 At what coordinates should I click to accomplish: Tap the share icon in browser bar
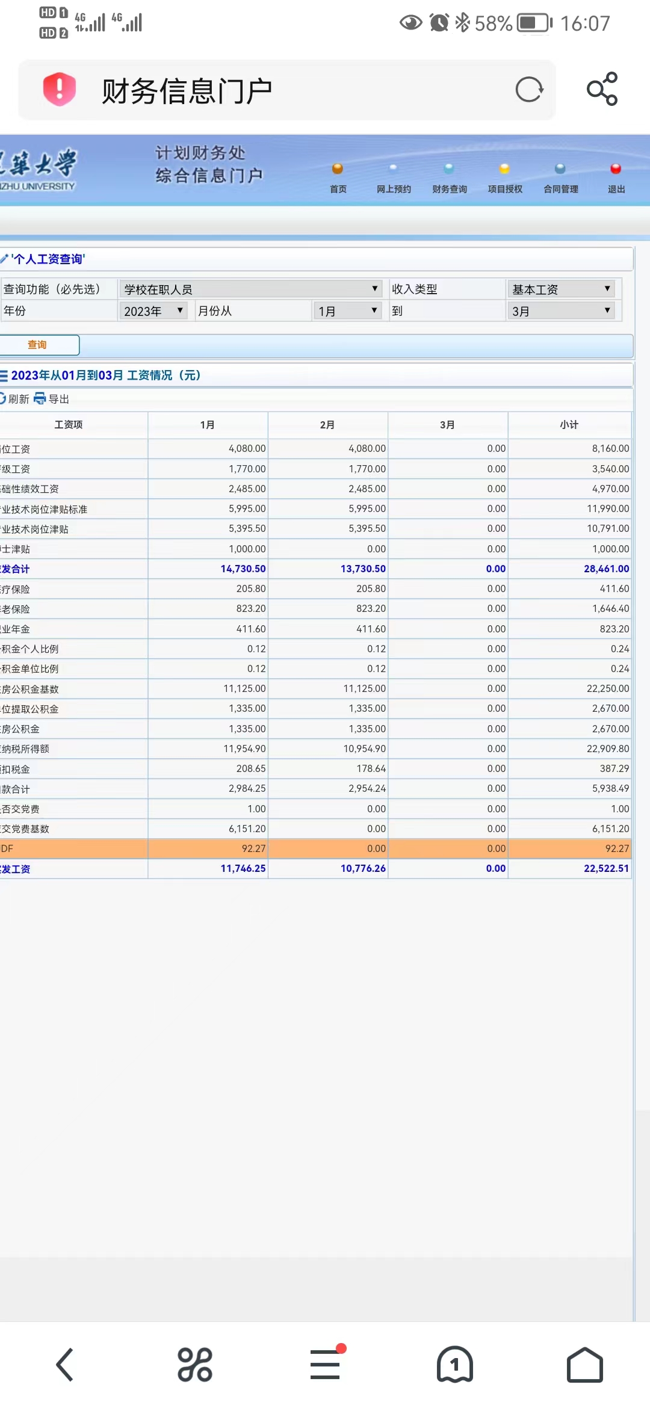(602, 90)
